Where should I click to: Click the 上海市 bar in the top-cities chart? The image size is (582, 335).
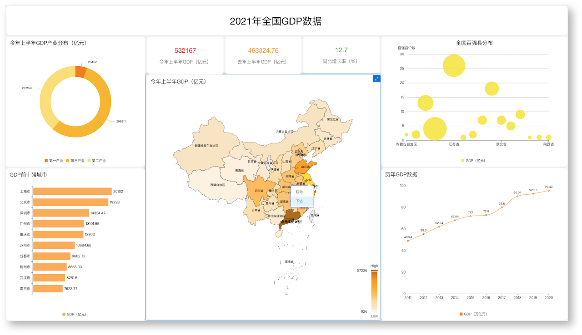pos(72,192)
